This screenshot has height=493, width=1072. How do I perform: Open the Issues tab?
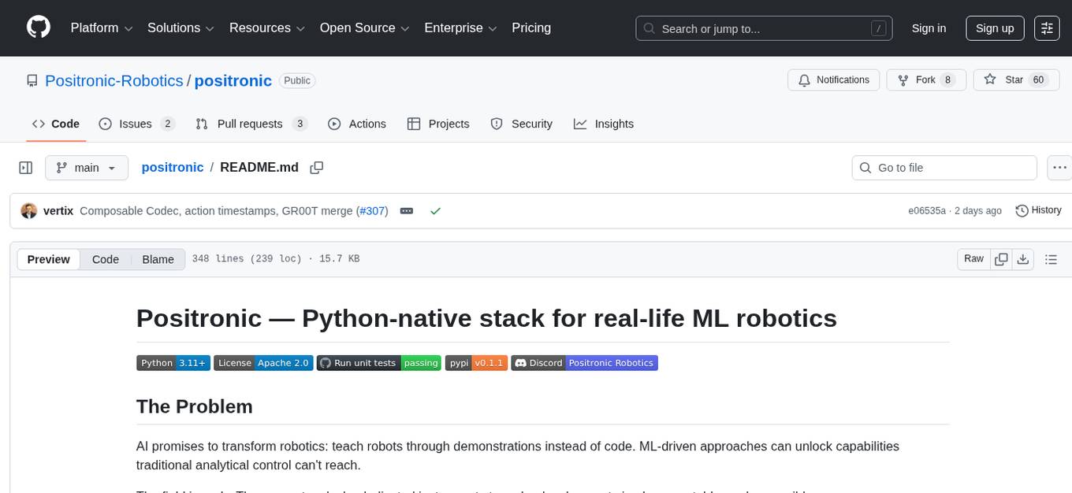pos(136,124)
